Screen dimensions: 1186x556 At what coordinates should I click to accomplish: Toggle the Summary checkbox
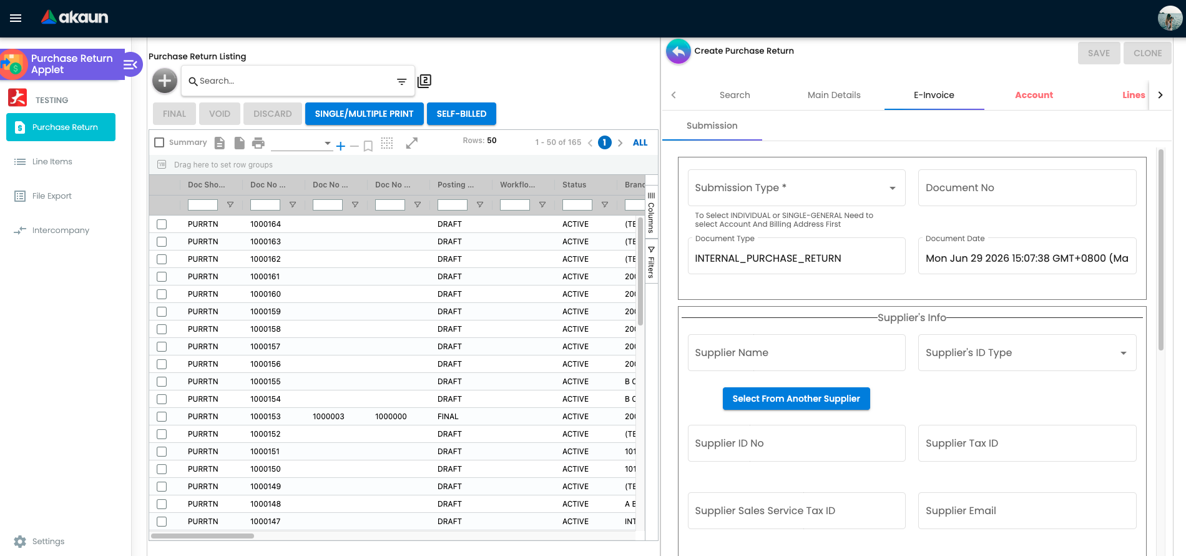(x=159, y=142)
